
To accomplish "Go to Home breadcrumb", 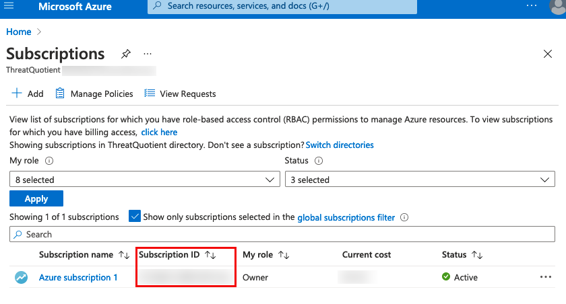I will point(19,32).
